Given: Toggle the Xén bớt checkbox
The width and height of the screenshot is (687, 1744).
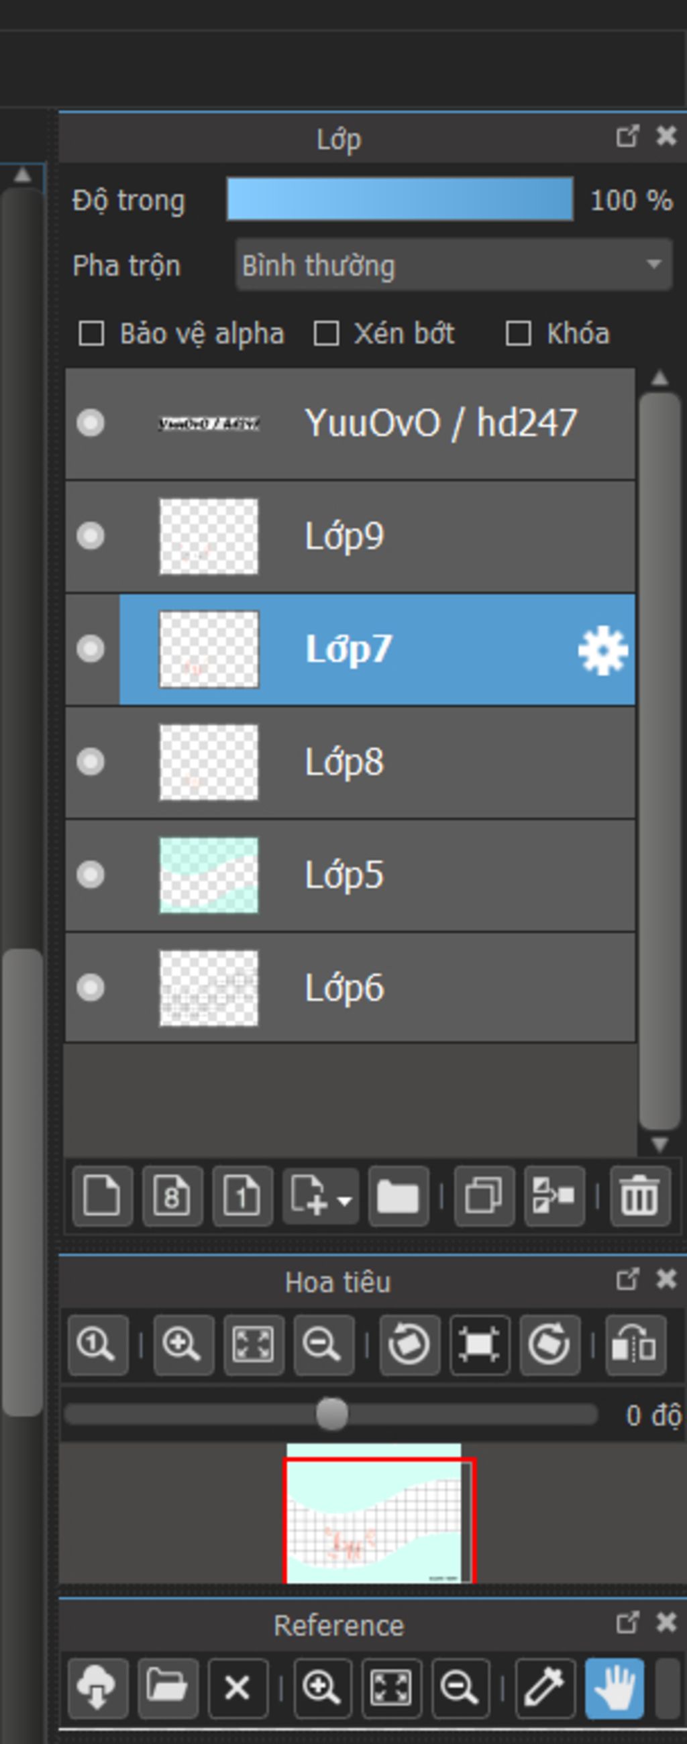Looking at the screenshot, I should coord(326,334).
